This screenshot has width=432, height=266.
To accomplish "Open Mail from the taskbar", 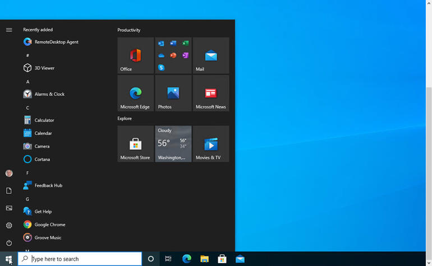I will (x=240, y=259).
